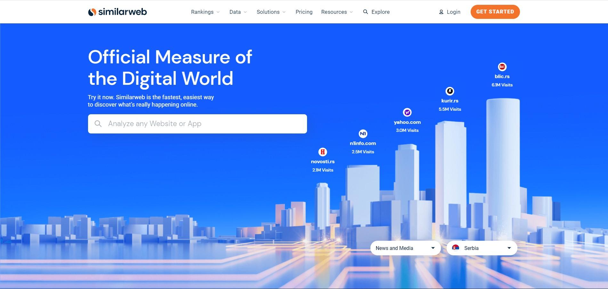Click the magnifier icon in search box
The height and width of the screenshot is (289, 608).
click(98, 124)
